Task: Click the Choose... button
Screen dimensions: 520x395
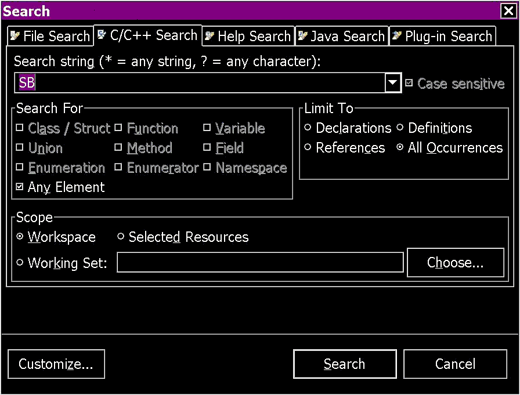Action: click(456, 262)
